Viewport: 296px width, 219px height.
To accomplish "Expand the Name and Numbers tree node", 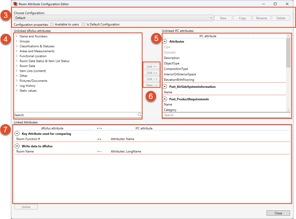I will 17,36.
